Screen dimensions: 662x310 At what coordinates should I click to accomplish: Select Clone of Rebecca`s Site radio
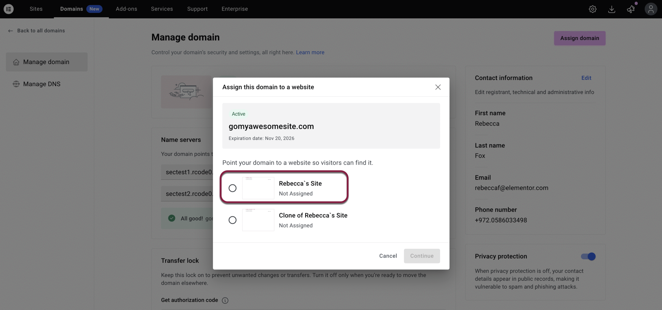pos(232,220)
